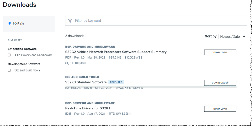Viewport: 252px width, 126px height.
Task: Click the FILTER BY heading
Action: coord(15,39)
